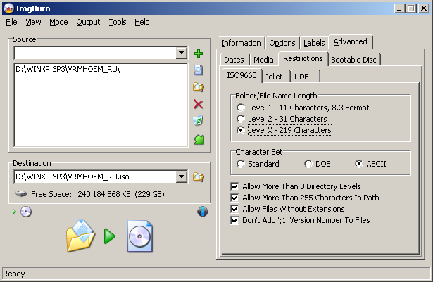The height and width of the screenshot is (282, 433).
Task: Click the destination browse folder icon
Action: coord(199,177)
